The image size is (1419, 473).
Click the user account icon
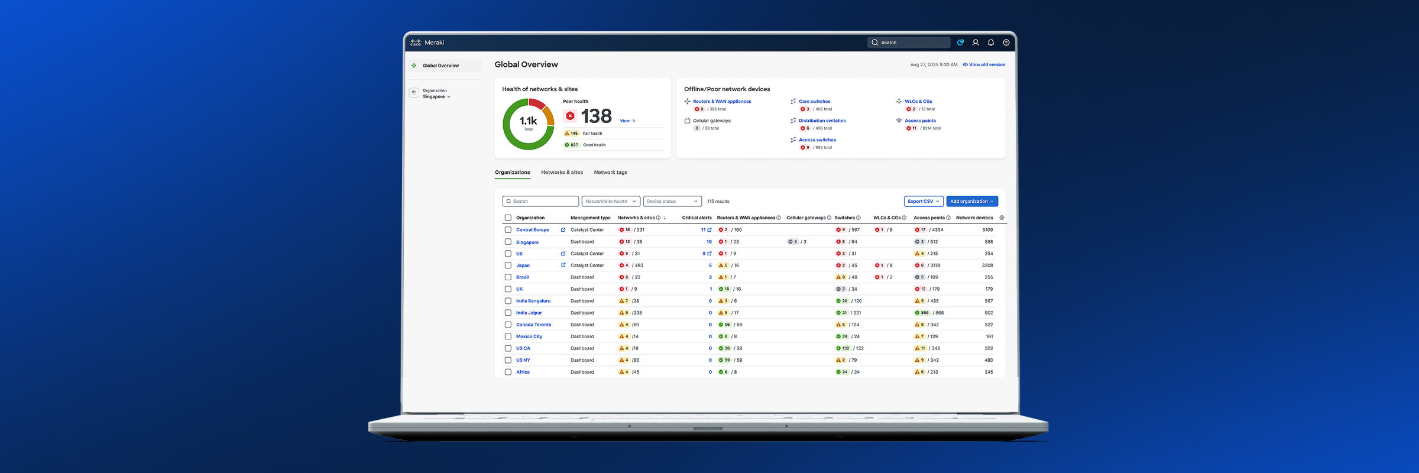[x=976, y=43]
